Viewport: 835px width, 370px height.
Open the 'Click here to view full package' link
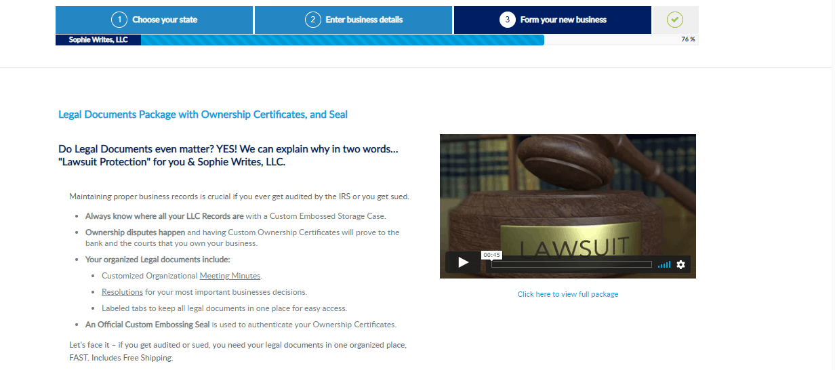coord(567,294)
